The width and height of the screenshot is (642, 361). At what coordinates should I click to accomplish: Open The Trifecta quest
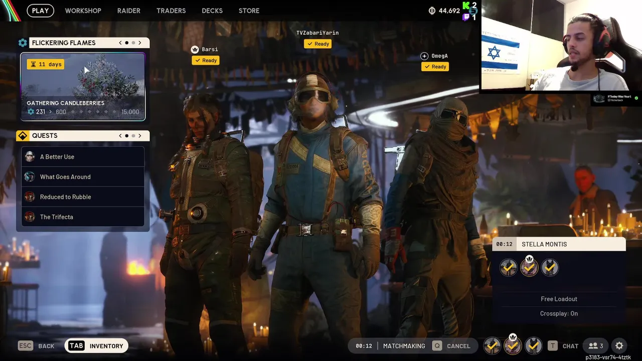point(83,217)
